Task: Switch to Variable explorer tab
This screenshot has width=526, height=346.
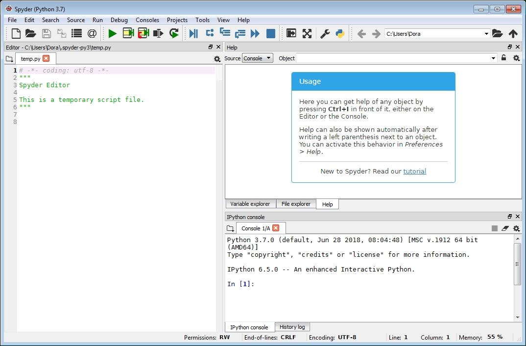Action: coord(250,204)
